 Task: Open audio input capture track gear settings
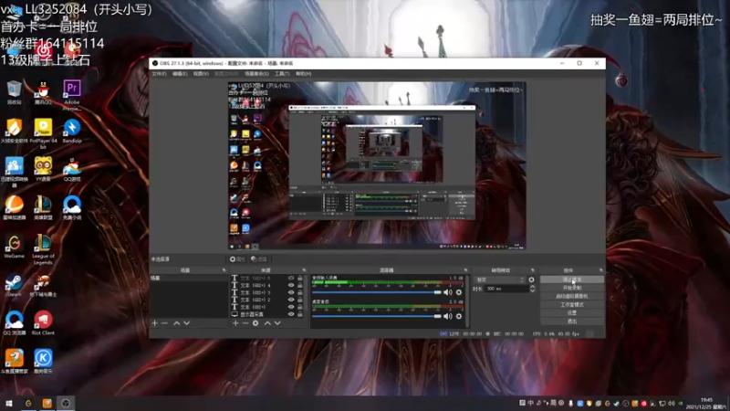459,292
